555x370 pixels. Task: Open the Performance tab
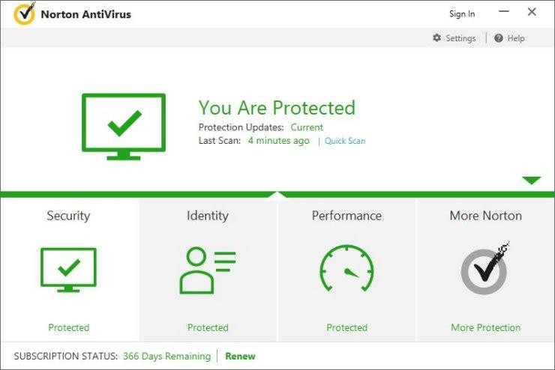(x=346, y=270)
